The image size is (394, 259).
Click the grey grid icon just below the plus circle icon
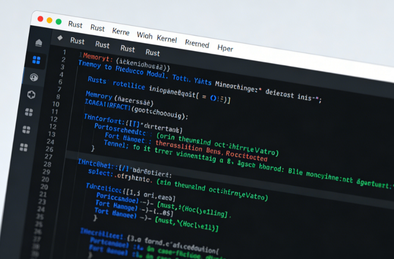tap(29, 112)
